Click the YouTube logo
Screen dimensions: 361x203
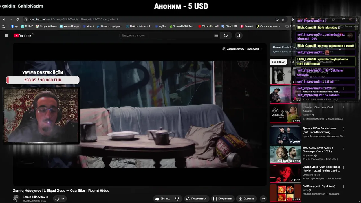[22, 36]
